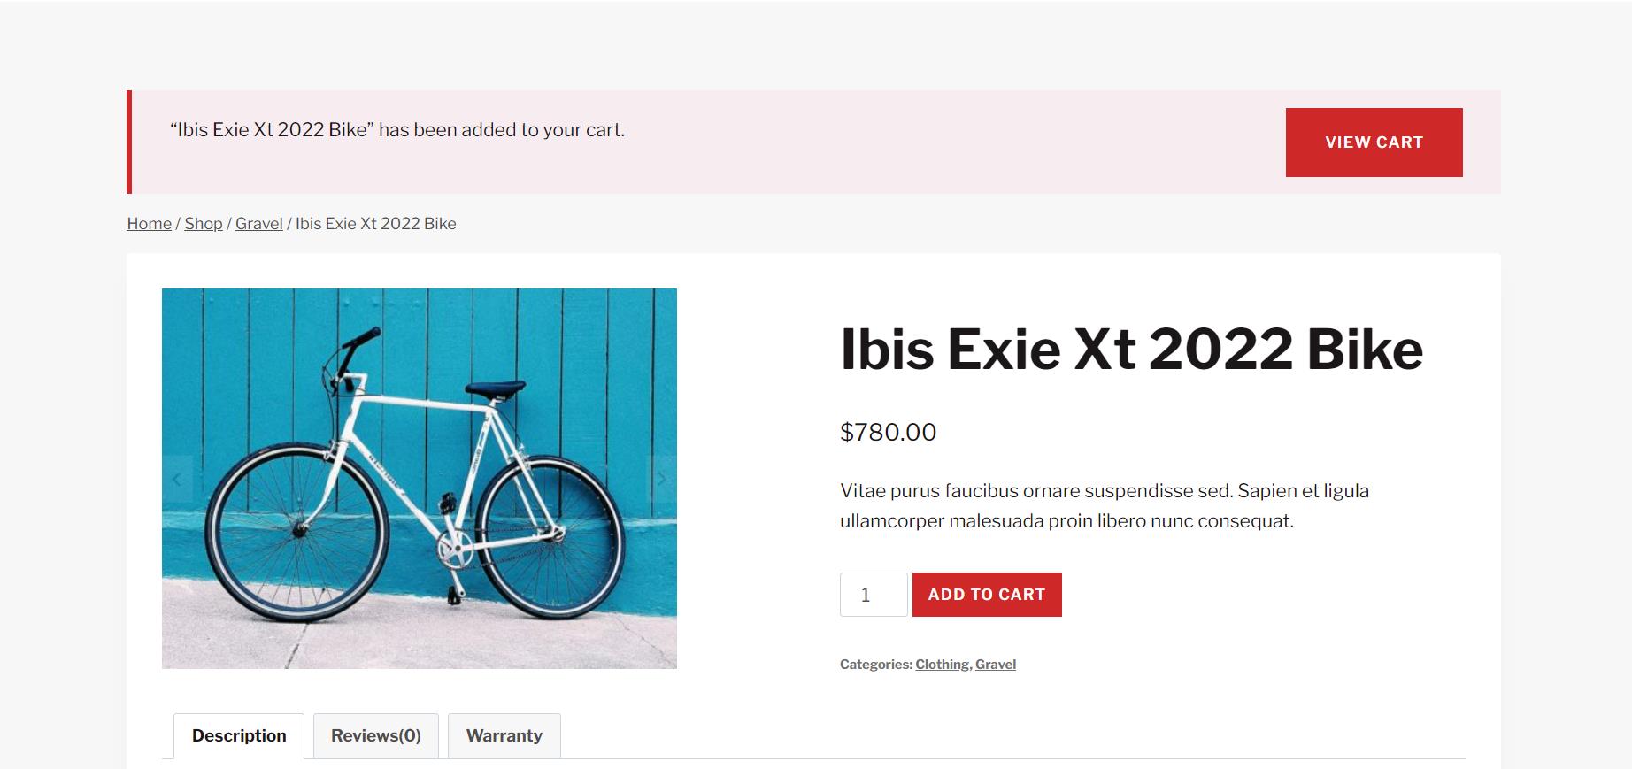Open the Reviews(0) tab

click(x=376, y=736)
